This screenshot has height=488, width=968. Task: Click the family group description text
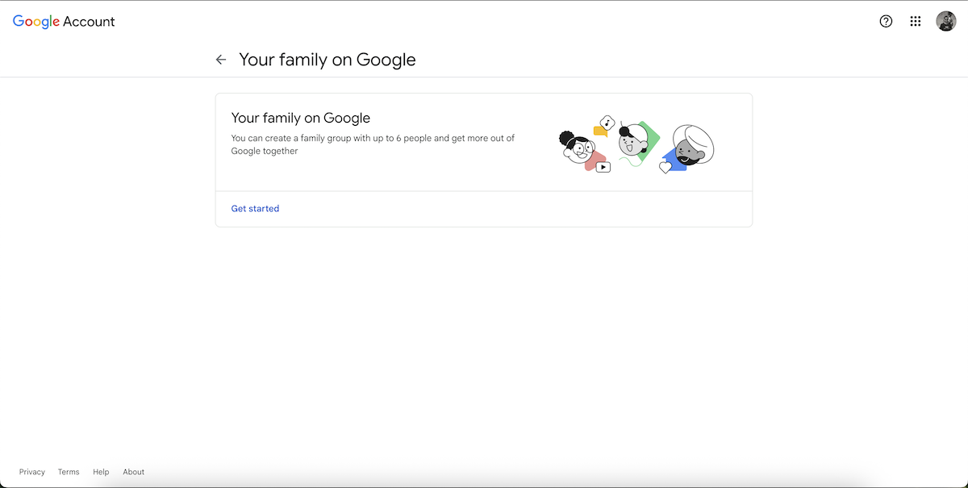tap(373, 144)
